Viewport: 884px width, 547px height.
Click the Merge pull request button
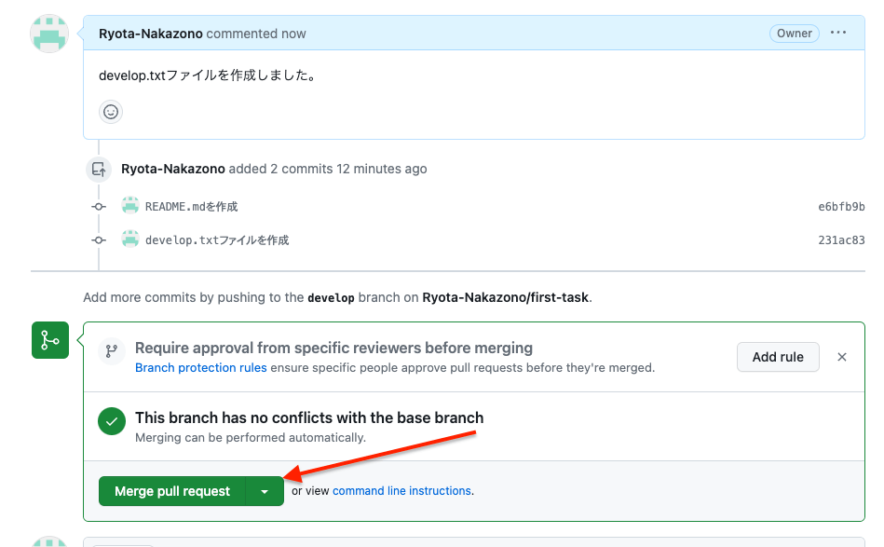(172, 491)
